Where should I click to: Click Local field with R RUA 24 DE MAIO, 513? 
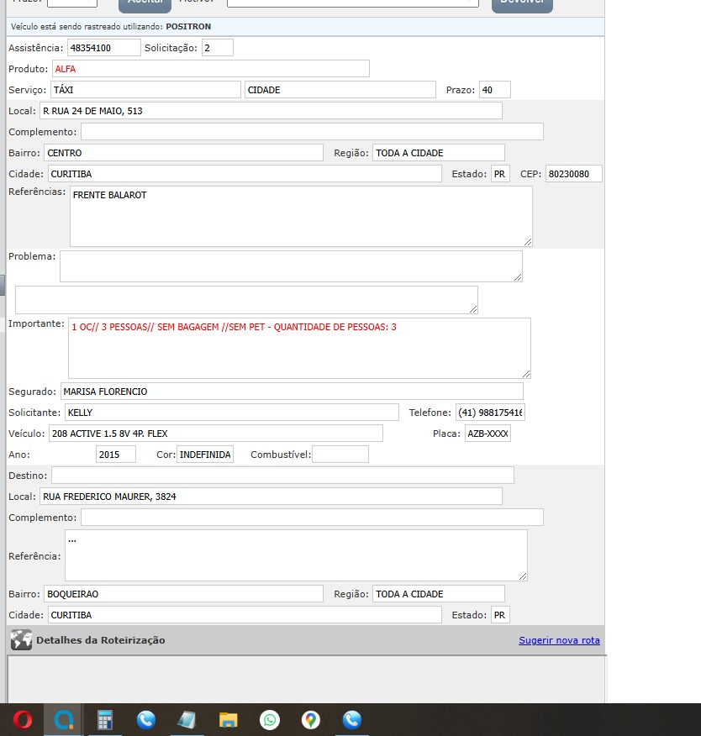271,111
